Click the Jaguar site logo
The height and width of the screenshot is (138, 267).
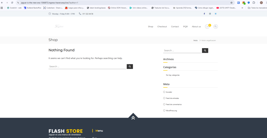pos(59,26)
